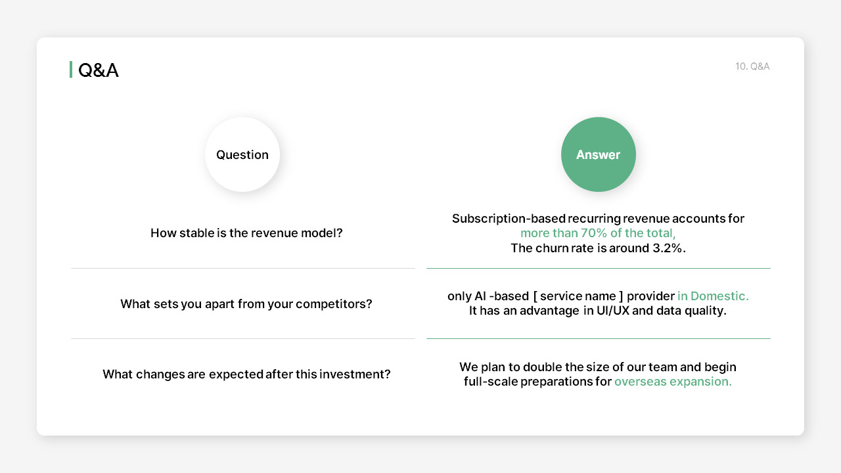The image size is (841, 473).
Task: Click 'Subscription-based recurring revenue accounts for' line
Action: 599,218
